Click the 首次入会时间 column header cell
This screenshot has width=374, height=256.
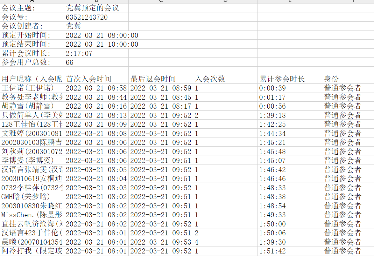pos(96,79)
